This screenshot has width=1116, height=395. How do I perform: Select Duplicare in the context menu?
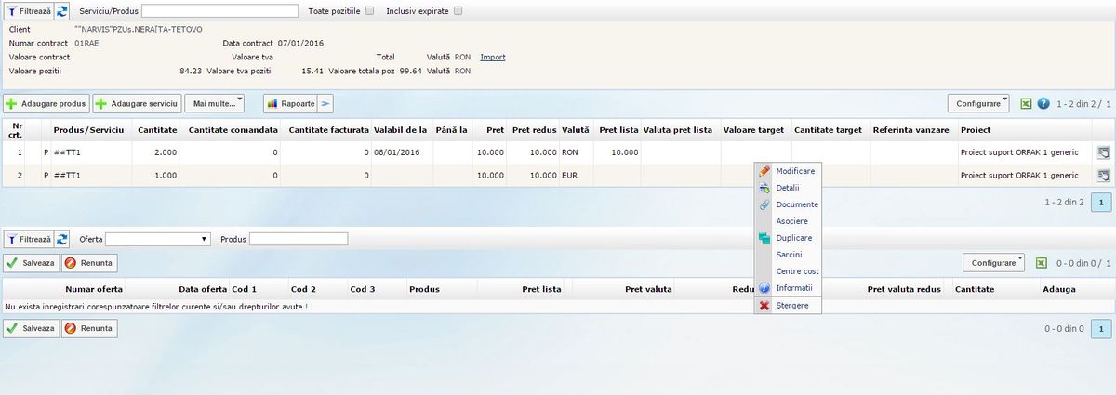(x=793, y=238)
